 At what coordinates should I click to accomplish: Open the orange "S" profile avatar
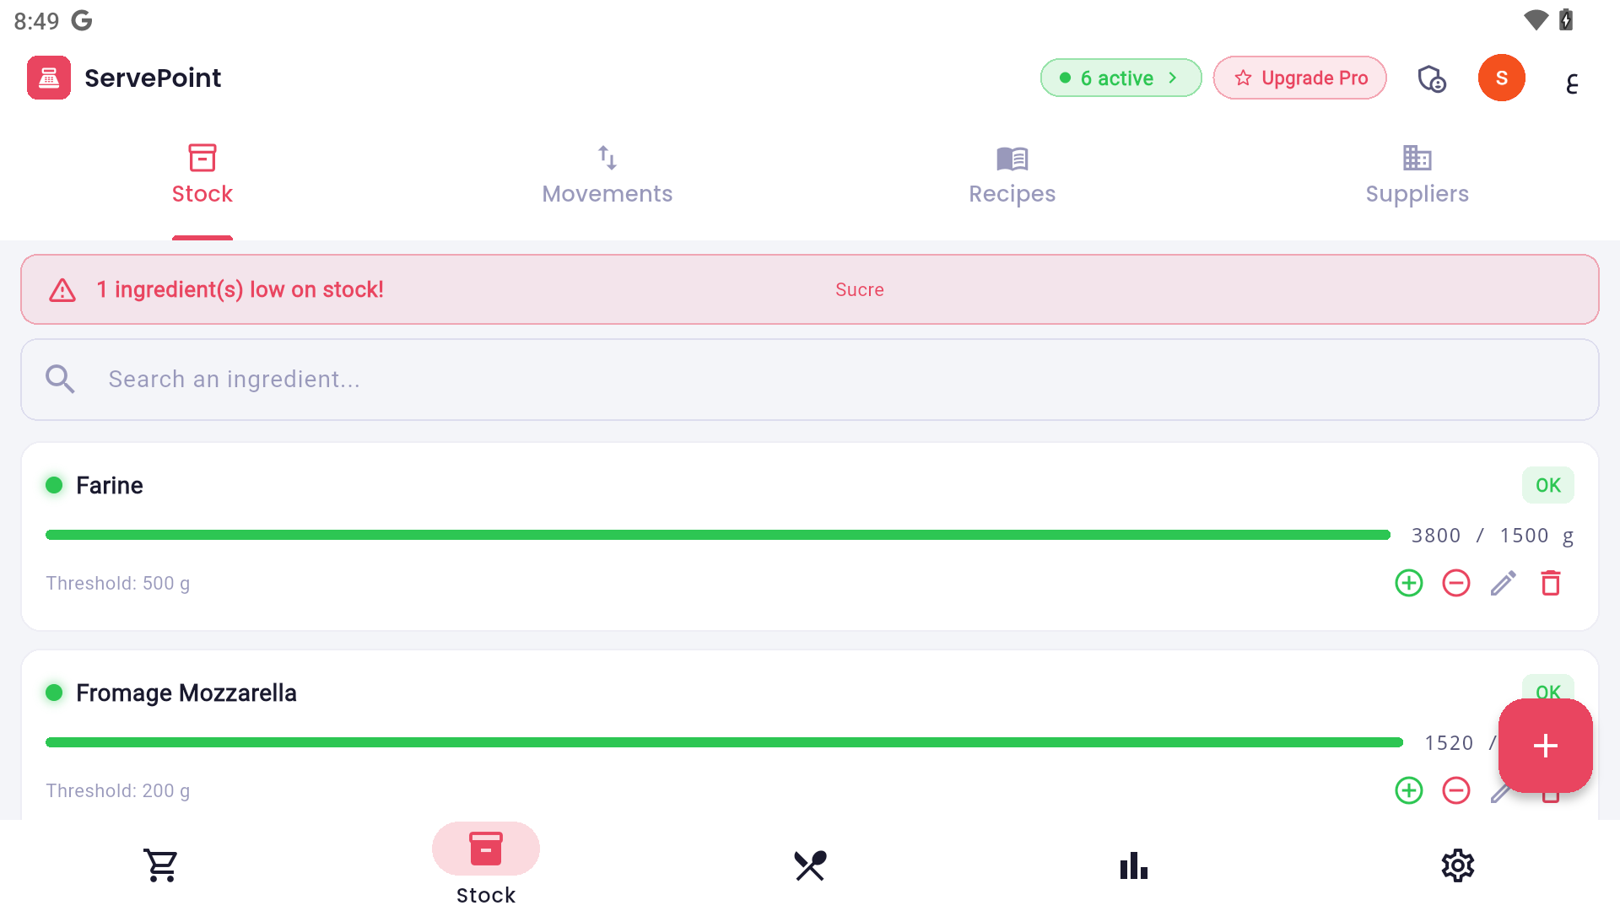(1502, 78)
